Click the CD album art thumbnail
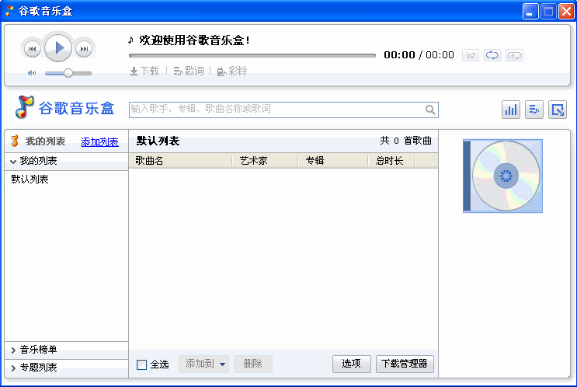Screen dimensions: 577x387 [x=502, y=176]
